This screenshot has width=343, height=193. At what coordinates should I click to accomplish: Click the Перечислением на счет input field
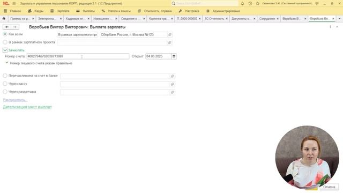(115, 76)
